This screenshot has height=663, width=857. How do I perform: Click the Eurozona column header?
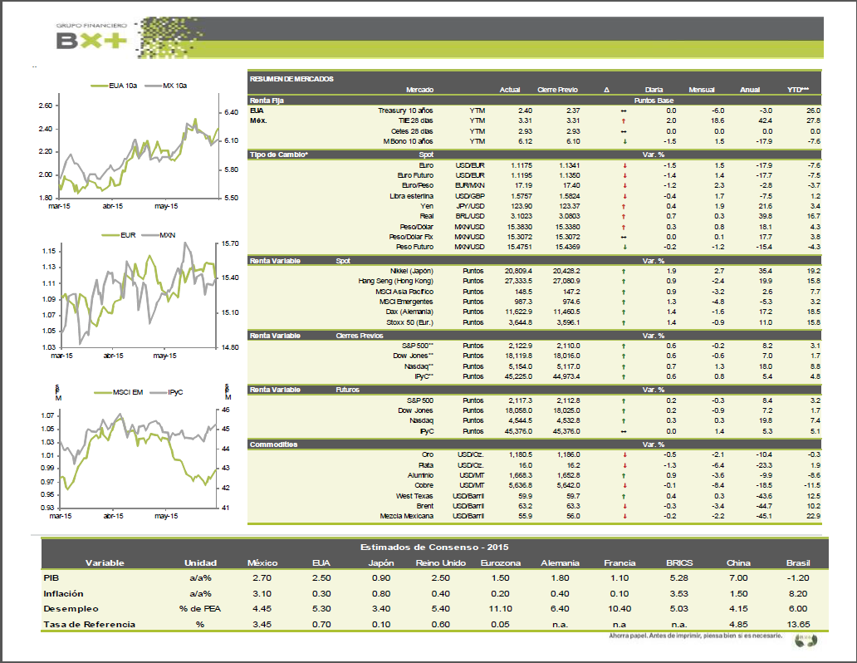[x=501, y=563]
